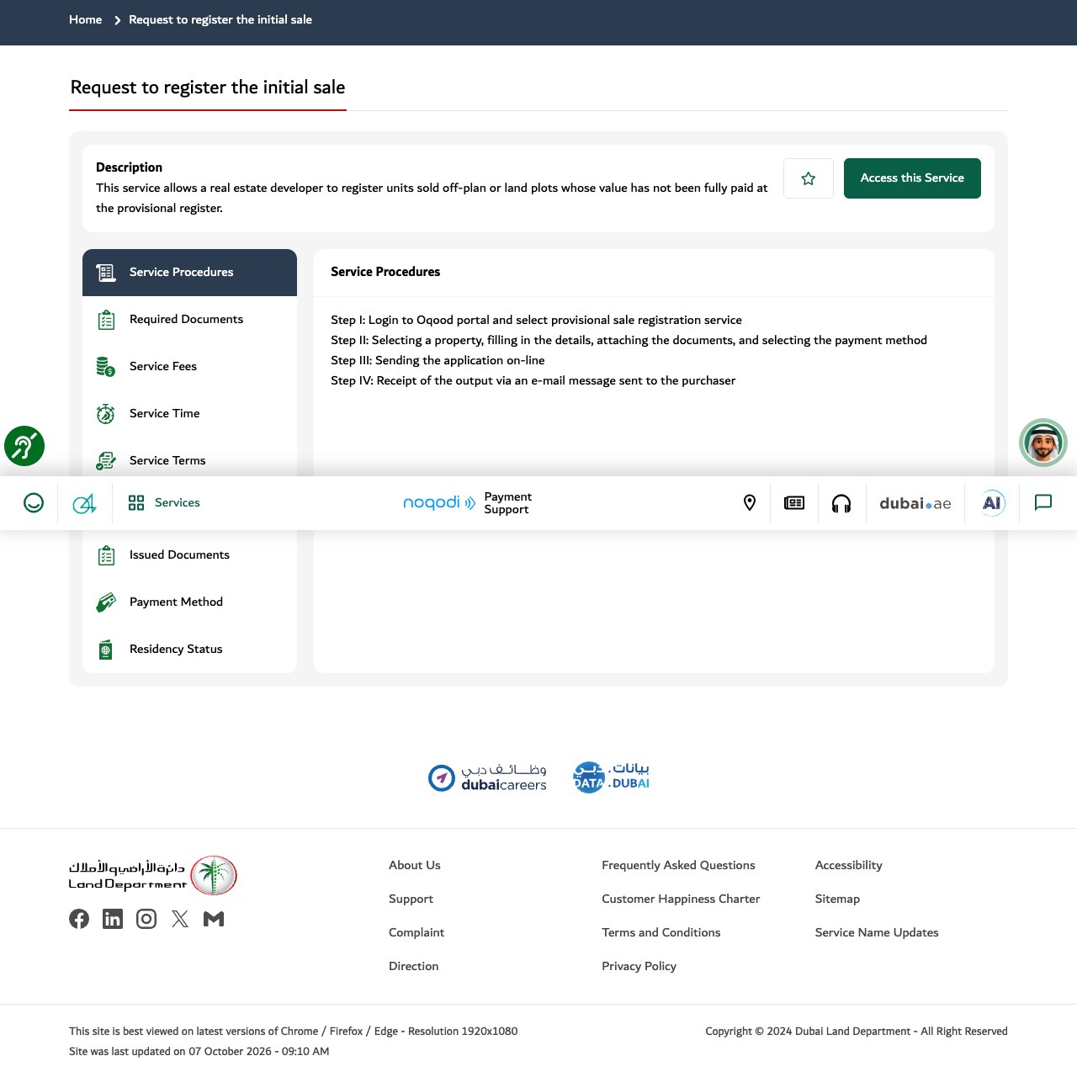Open the Medium social icon
This screenshot has height=1077, width=1077.
(x=214, y=919)
